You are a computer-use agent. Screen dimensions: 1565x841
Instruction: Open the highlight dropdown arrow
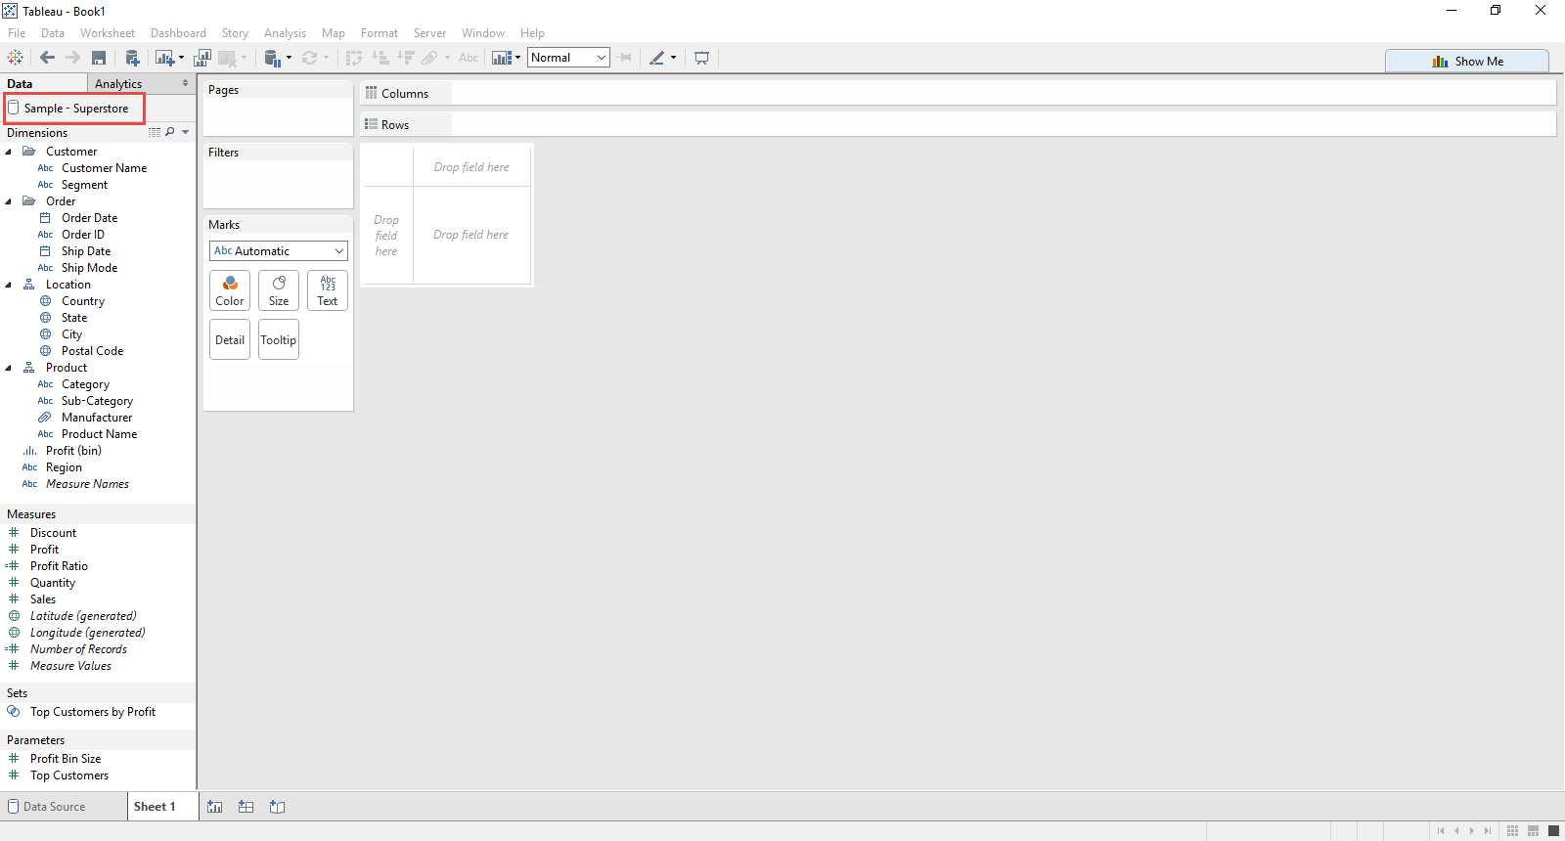coord(673,58)
